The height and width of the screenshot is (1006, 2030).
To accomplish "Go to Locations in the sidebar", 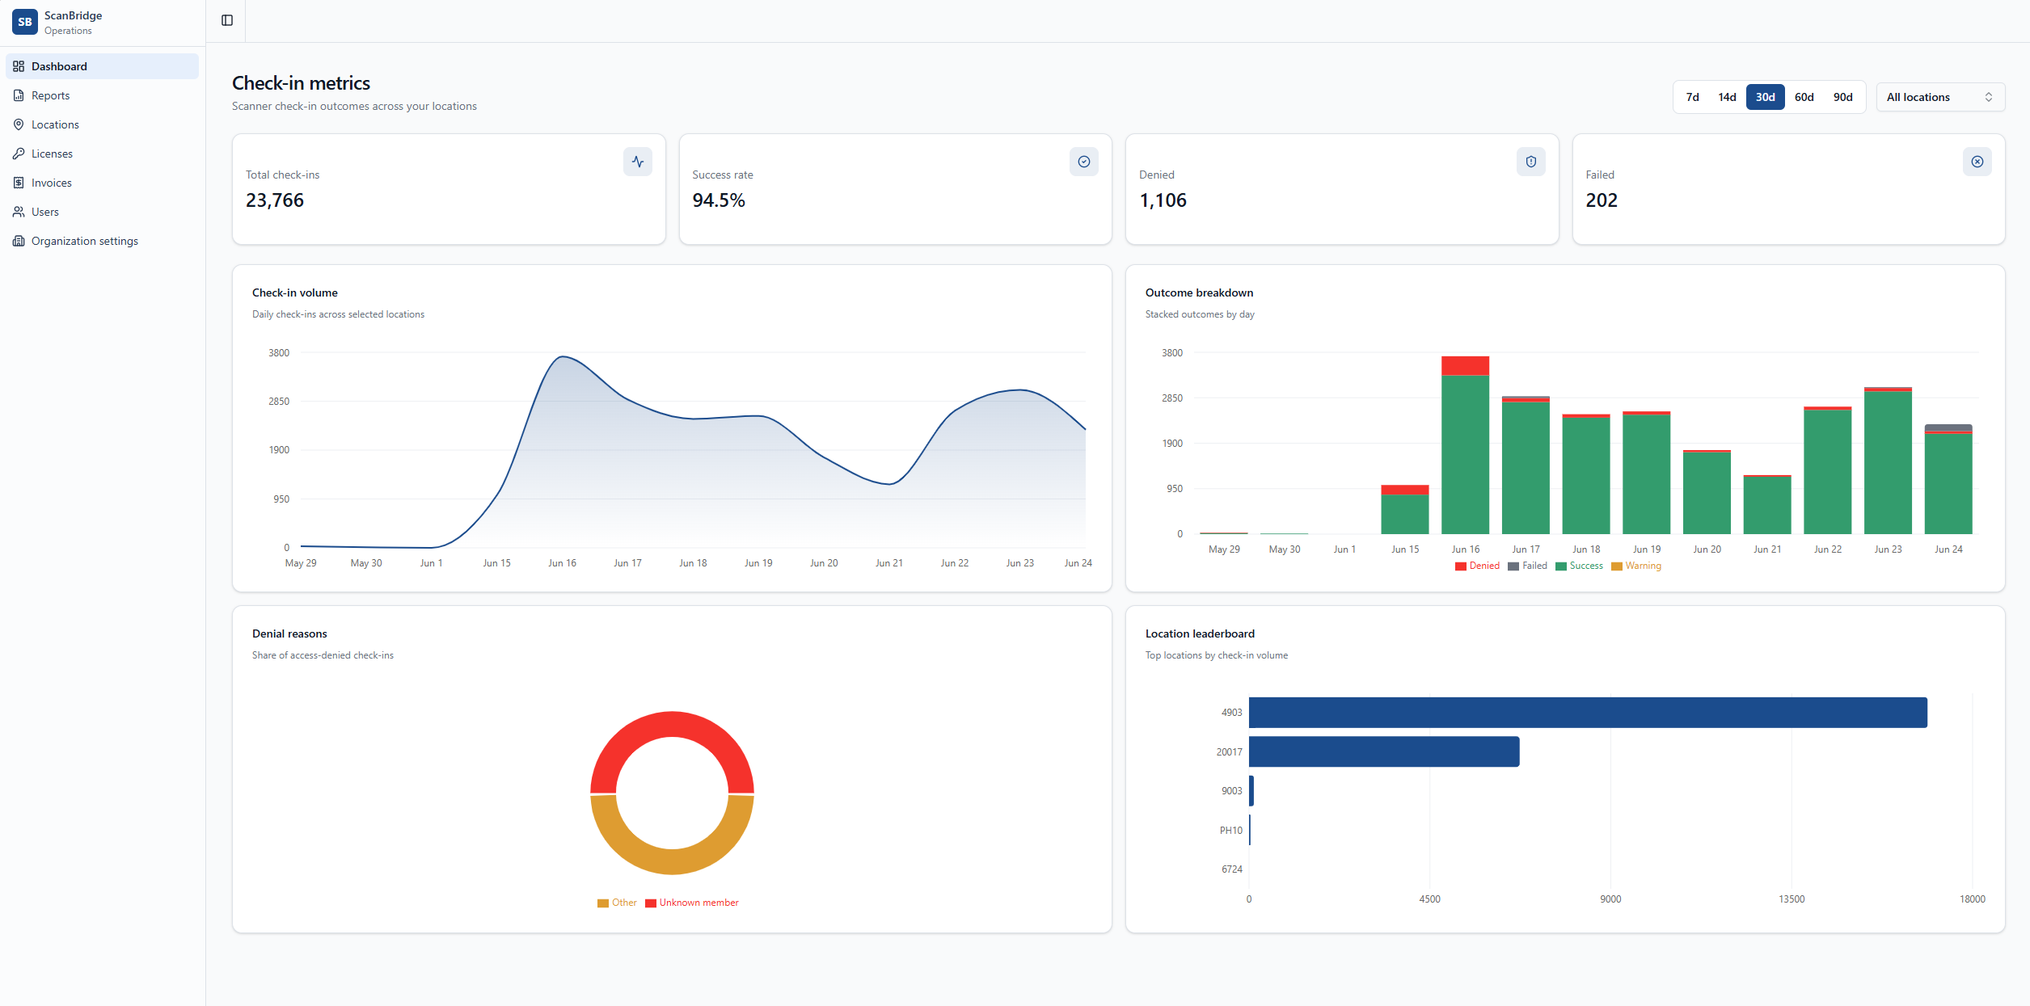I will [x=102, y=124].
